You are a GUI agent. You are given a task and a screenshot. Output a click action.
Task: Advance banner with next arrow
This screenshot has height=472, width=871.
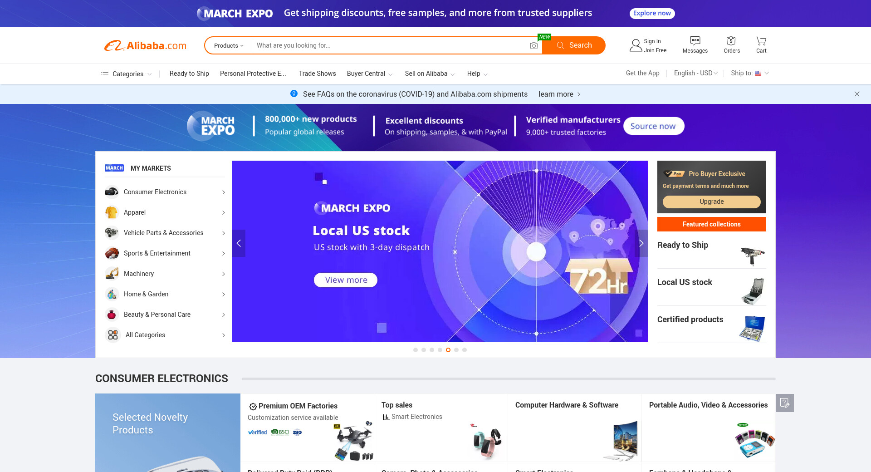click(x=641, y=243)
